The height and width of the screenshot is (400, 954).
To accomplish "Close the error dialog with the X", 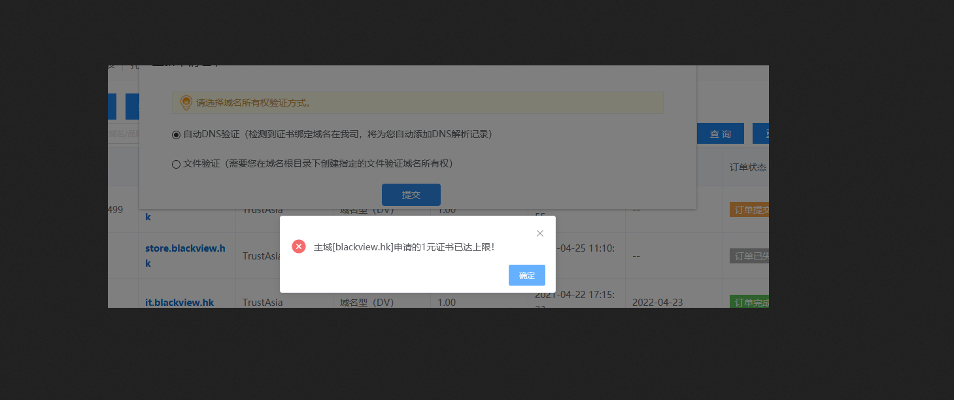I will tap(540, 233).
